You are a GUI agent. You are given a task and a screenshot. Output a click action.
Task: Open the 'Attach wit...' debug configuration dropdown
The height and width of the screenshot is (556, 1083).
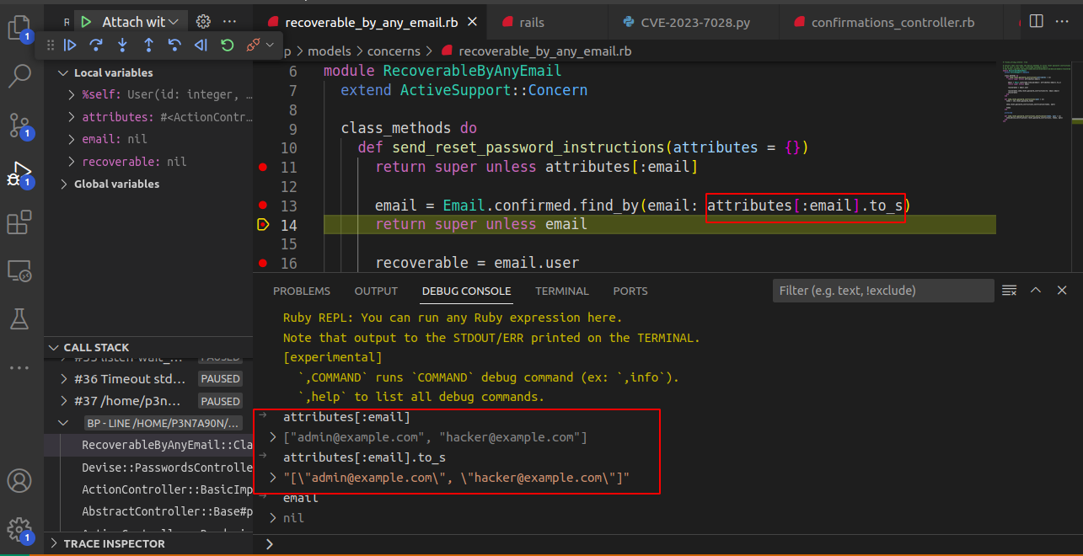click(x=140, y=22)
